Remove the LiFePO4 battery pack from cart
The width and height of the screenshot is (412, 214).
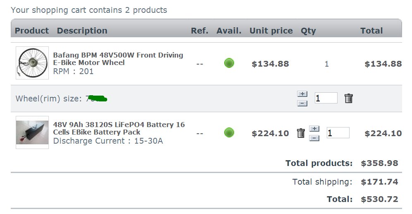click(x=301, y=133)
